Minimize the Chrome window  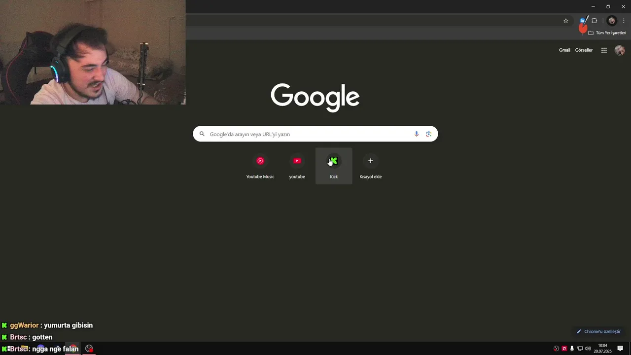tap(593, 6)
